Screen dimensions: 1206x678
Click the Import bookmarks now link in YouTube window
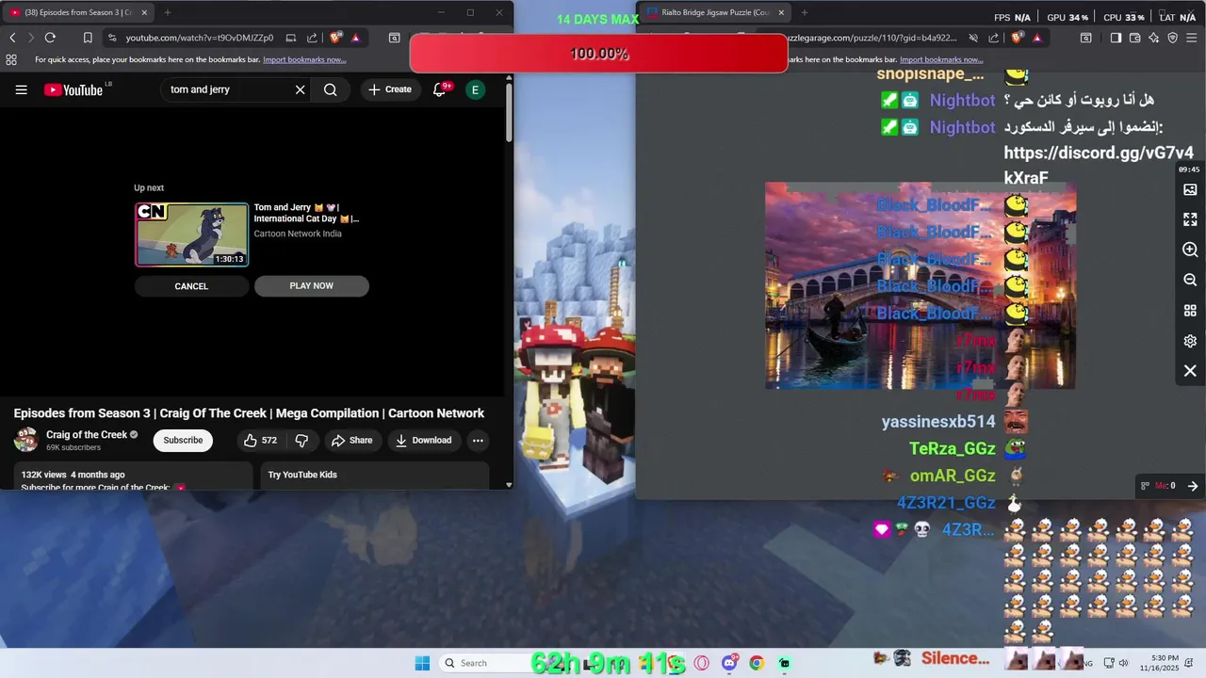coord(304,59)
